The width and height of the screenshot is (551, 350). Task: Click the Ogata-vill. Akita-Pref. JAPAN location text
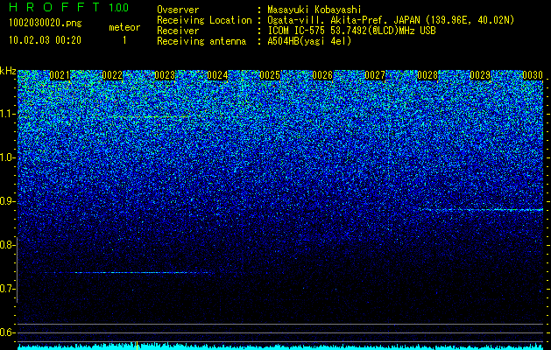(389, 20)
